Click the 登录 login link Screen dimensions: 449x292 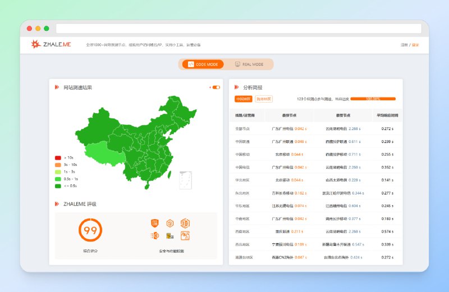point(415,45)
